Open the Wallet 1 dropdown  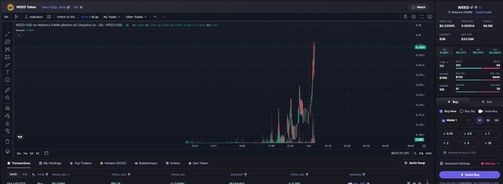click(x=456, y=120)
